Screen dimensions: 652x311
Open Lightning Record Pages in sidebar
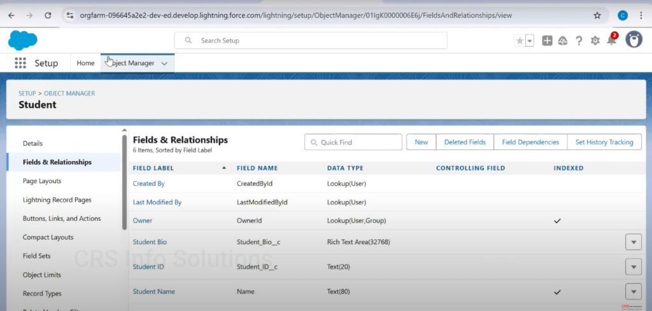pos(57,200)
